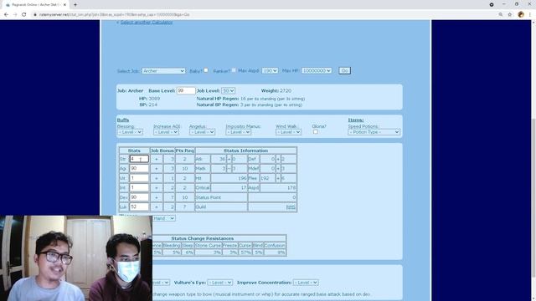Open the link in the Build row
This screenshot has width=536, height=301.
291,207
